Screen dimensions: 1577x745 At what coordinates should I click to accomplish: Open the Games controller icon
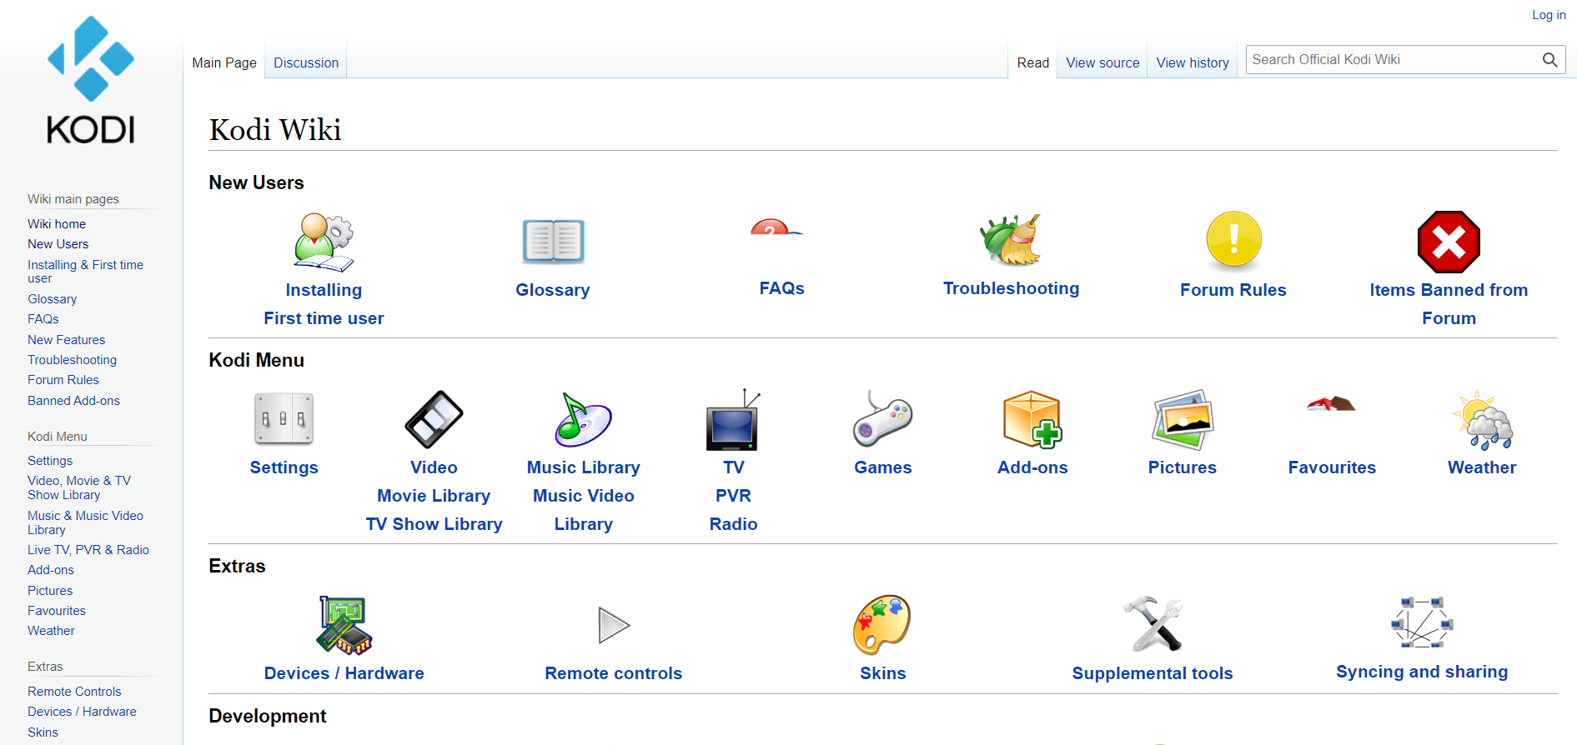[x=882, y=419]
